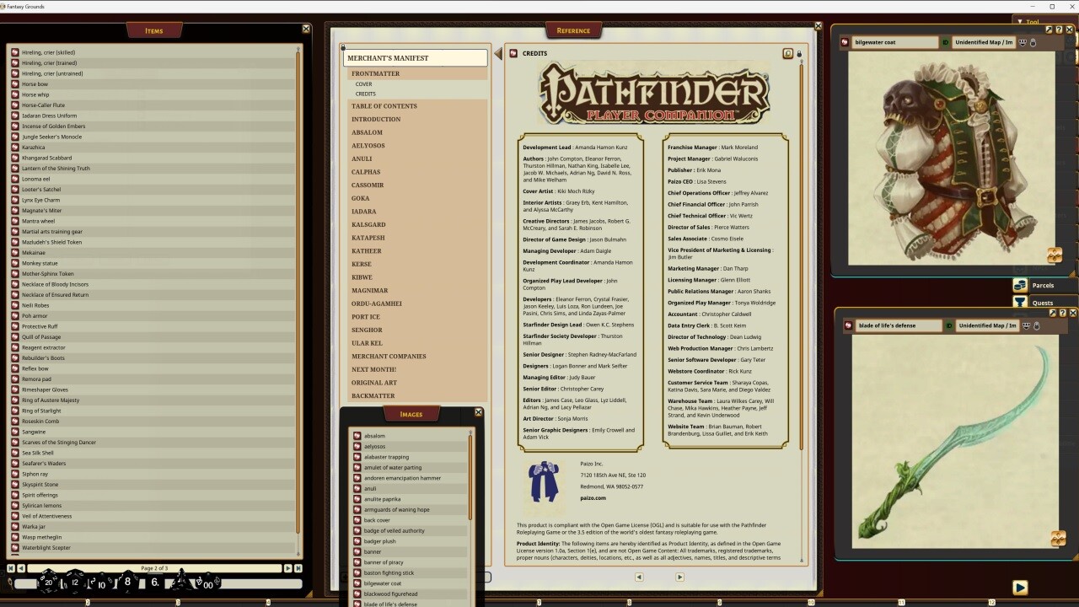The height and width of the screenshot is (607, 1079).
Task: Collapse the FRONTMATTER section in Merchant's Manifest
Action: point(374,74)
